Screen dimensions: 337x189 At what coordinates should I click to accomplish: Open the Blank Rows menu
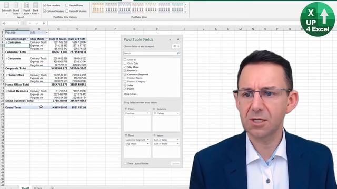point(35,8)
